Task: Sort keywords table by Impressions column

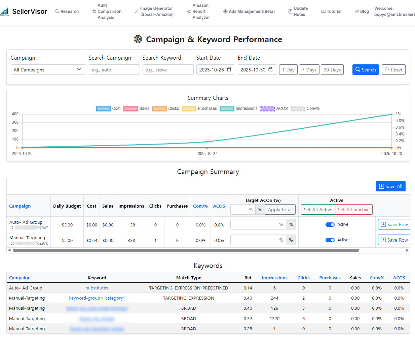Action: coord(274,278)
